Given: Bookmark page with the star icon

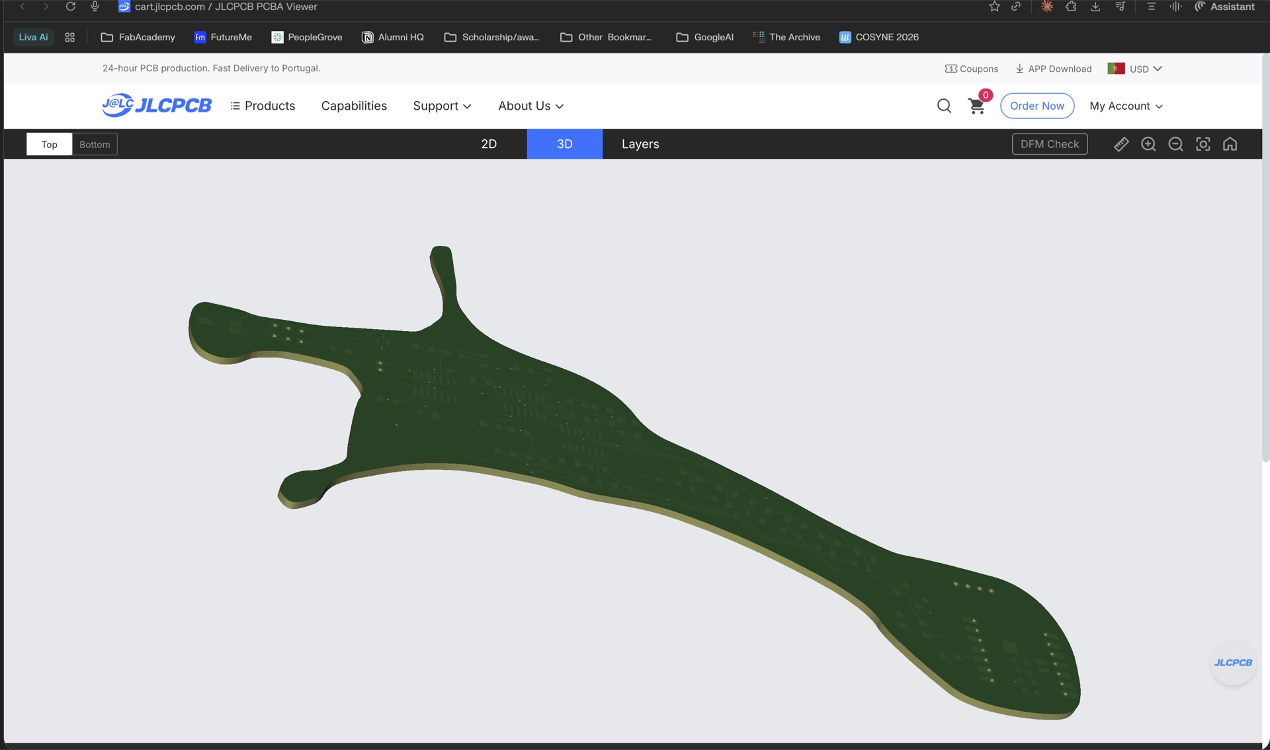Looking at the screenshot, I should point(994,7).
